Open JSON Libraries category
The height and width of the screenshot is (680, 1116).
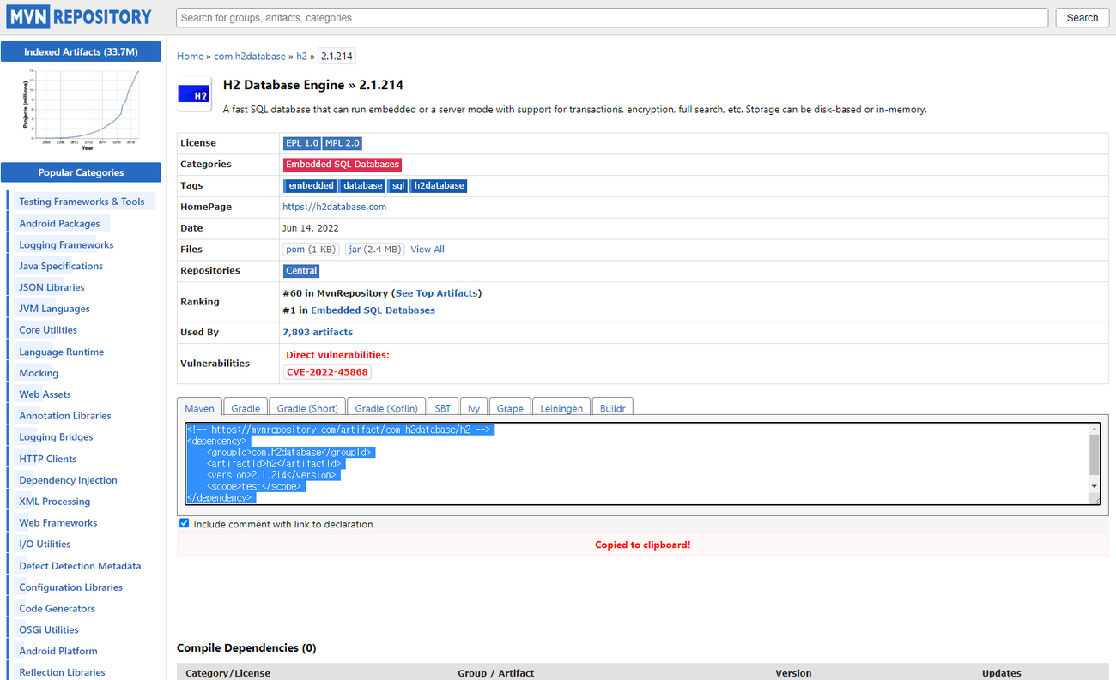coord(52,287)
